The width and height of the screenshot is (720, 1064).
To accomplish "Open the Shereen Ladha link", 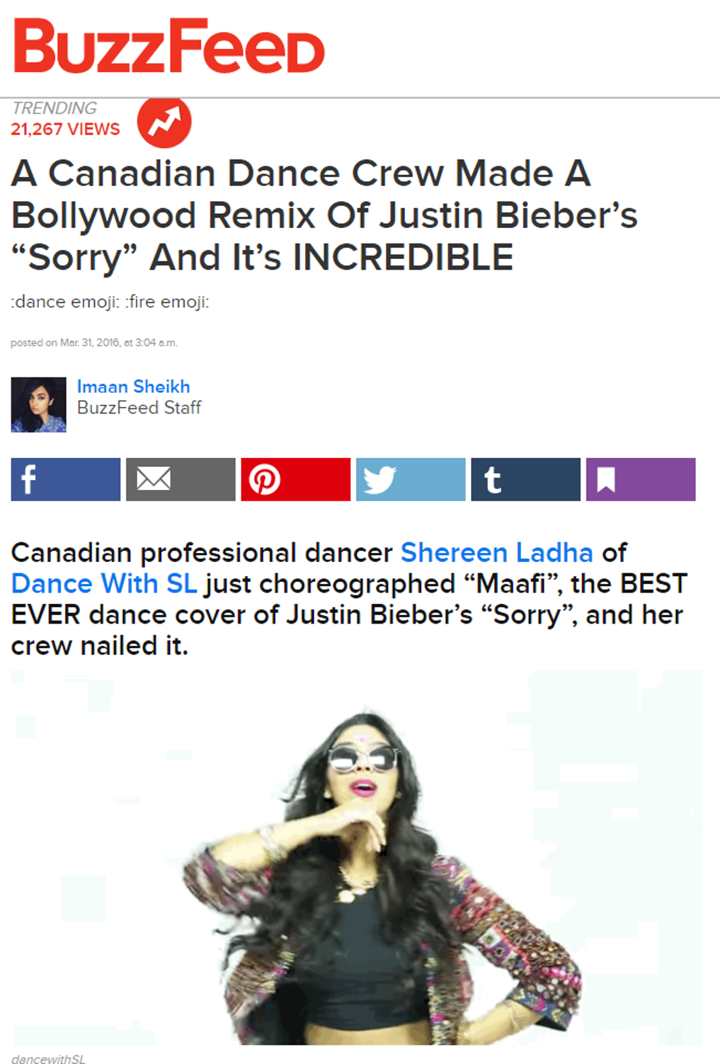I will (497, 552).
